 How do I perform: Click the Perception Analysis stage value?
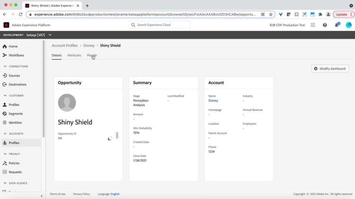[141, 103]
